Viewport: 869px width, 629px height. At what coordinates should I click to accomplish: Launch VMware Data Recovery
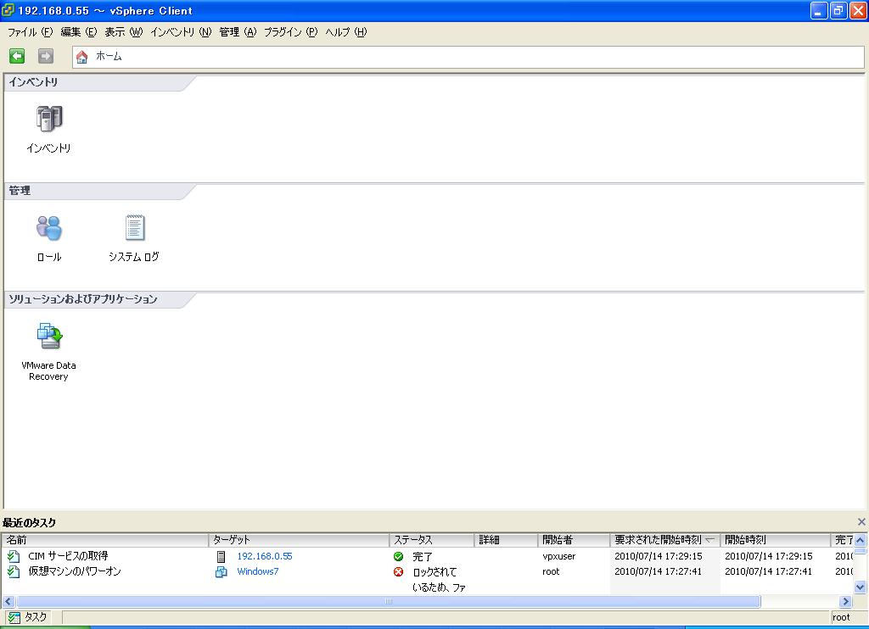[49, 336]
